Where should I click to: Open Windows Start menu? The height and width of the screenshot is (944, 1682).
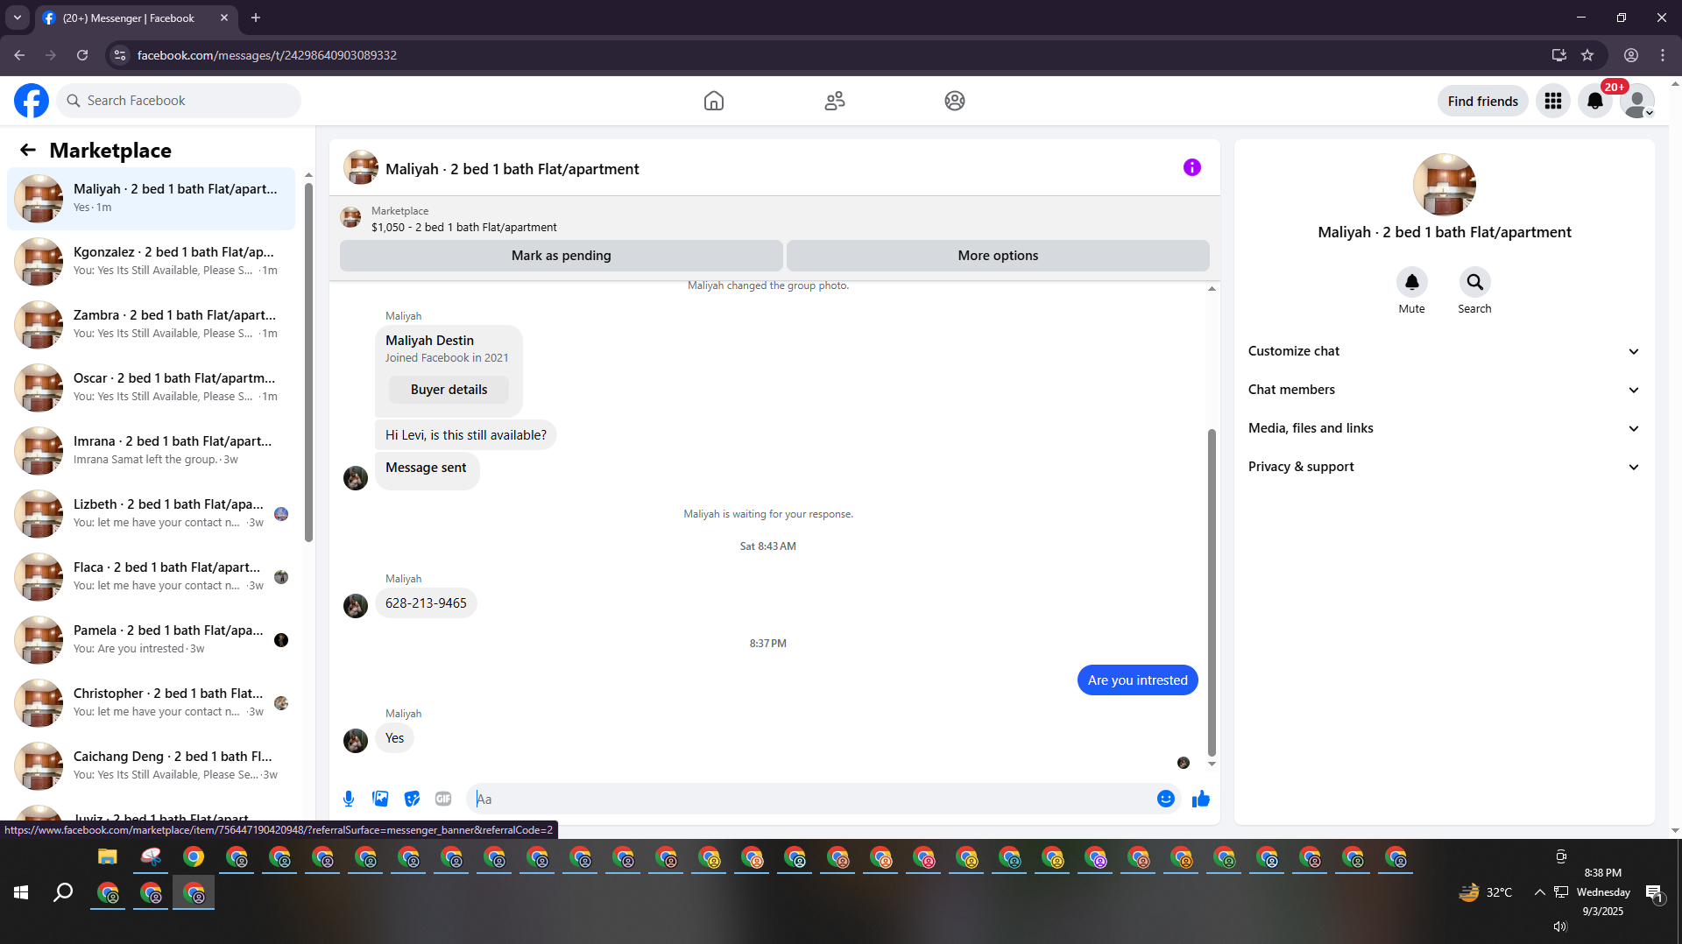[x=21, y=892]
